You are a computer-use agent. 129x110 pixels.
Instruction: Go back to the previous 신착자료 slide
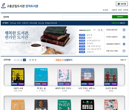coord(30,60)
